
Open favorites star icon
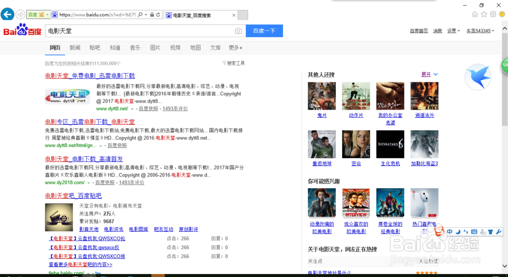coord(484,14)
